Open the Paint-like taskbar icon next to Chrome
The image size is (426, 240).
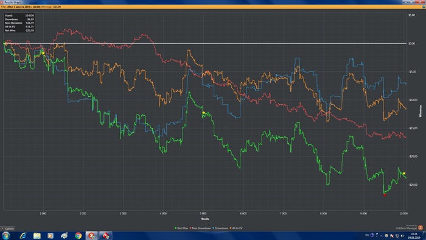(x=65, y=236)
